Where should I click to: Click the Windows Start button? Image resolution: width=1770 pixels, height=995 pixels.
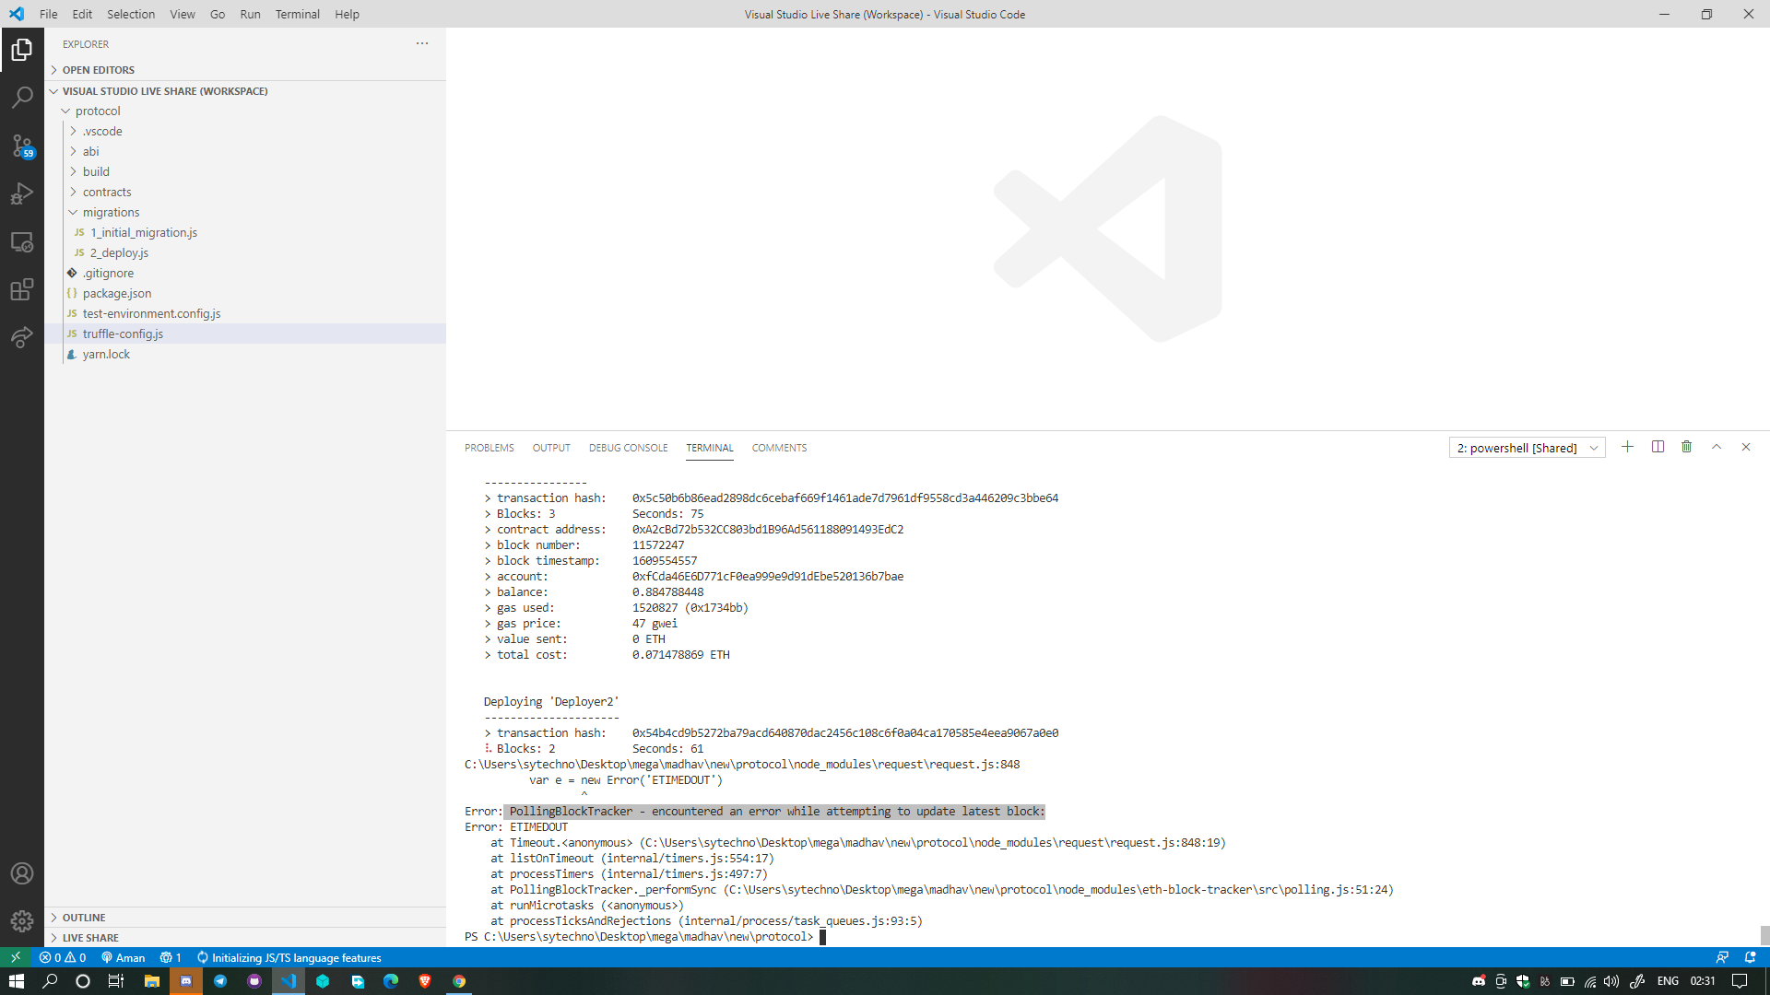(17, 981)
